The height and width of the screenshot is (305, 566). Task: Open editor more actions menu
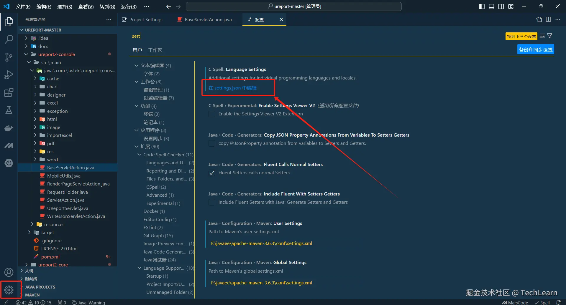point(558,19)
